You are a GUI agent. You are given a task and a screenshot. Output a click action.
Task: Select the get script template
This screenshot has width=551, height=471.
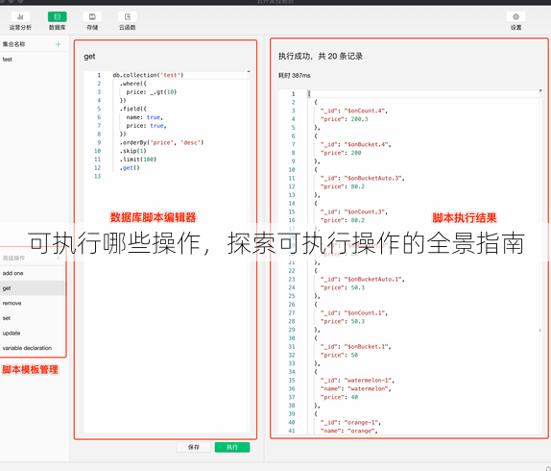33,288
